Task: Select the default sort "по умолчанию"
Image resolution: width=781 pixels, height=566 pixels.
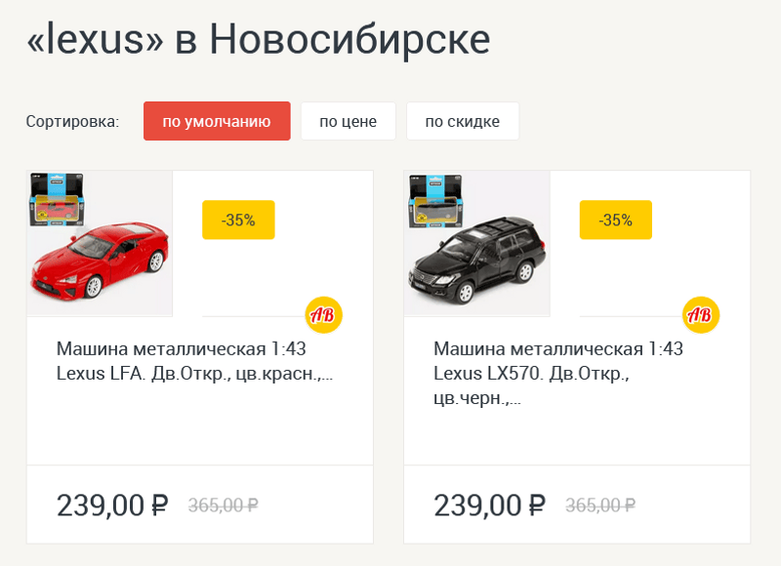Action: click(x=217, y=122)
